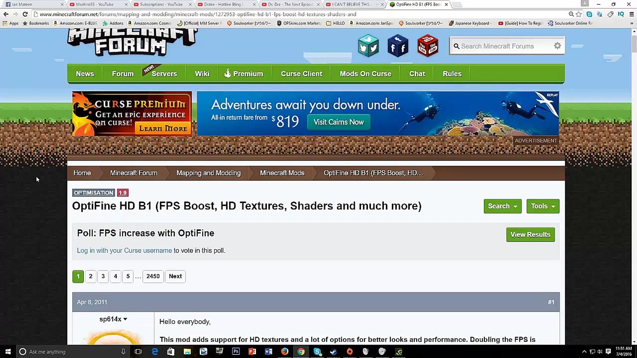637x358 pixels.
Task: Open Task View on taskbar
Action: 138,351
